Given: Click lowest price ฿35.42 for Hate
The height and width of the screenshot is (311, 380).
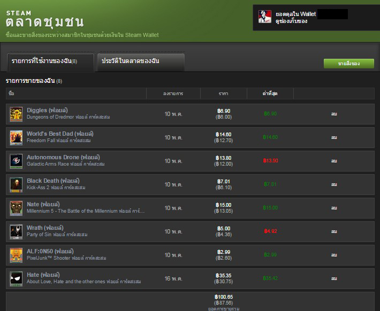Looking at the screenshot, I should (x=270, y=278).
